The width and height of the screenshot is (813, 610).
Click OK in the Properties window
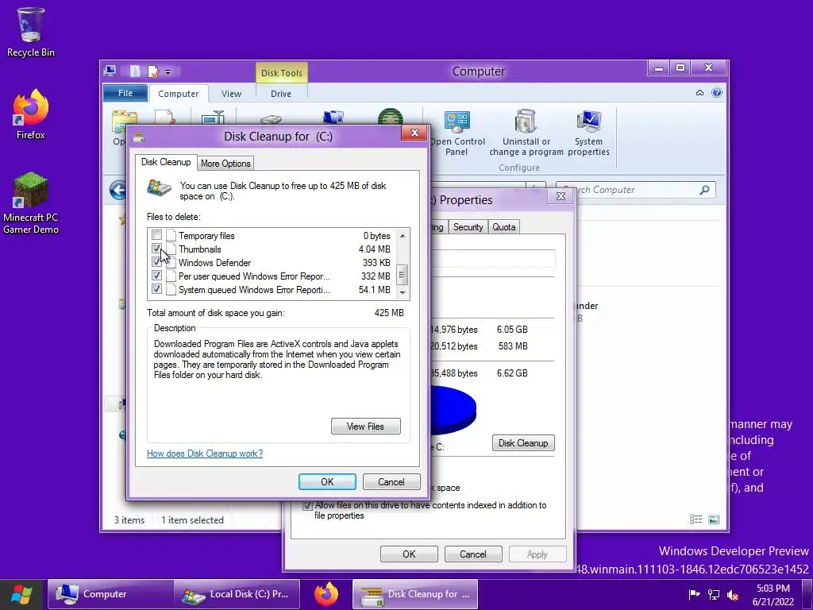(409, 554)
